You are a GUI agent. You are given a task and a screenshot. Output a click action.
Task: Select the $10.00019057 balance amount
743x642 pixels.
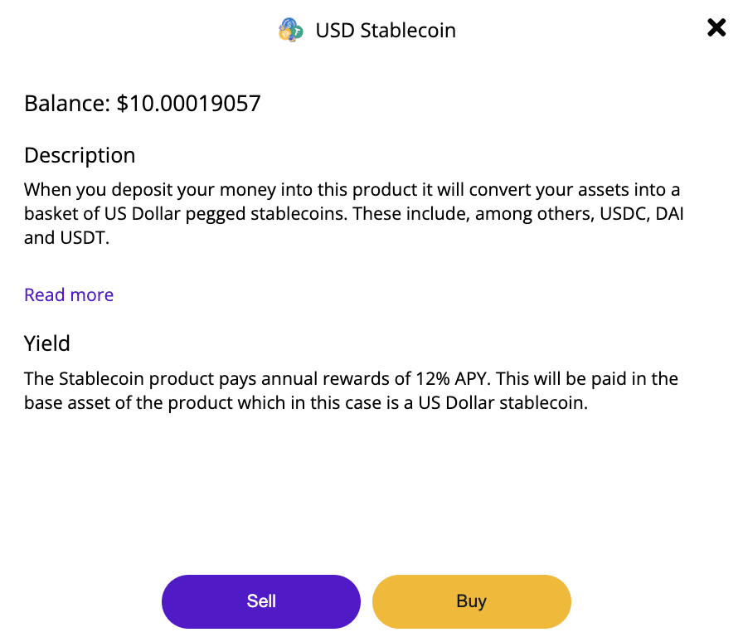[188, 104]
